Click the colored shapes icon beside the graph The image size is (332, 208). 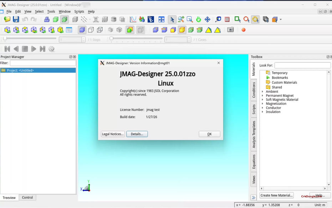[x=142, y=20]
